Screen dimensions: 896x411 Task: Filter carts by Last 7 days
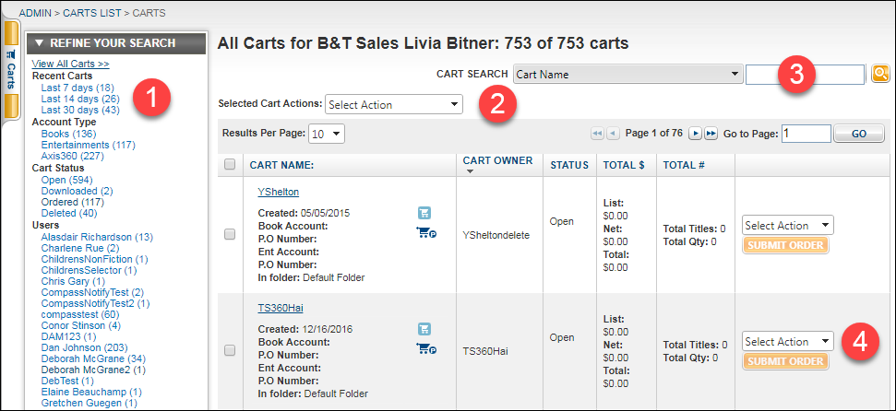point(78,88)
